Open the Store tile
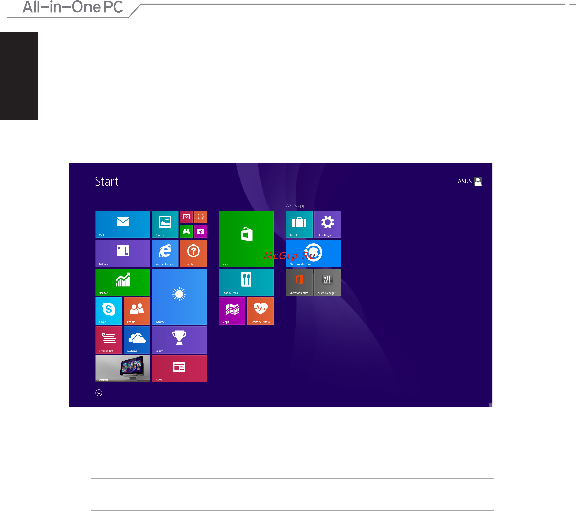The width and height of the screenshot is (576, 511). (x=246, y=239)
